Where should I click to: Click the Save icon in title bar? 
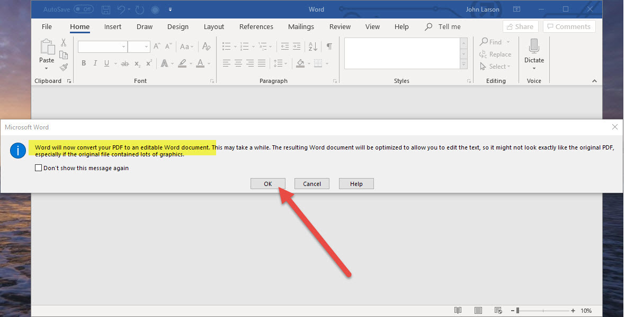[106, 10]
